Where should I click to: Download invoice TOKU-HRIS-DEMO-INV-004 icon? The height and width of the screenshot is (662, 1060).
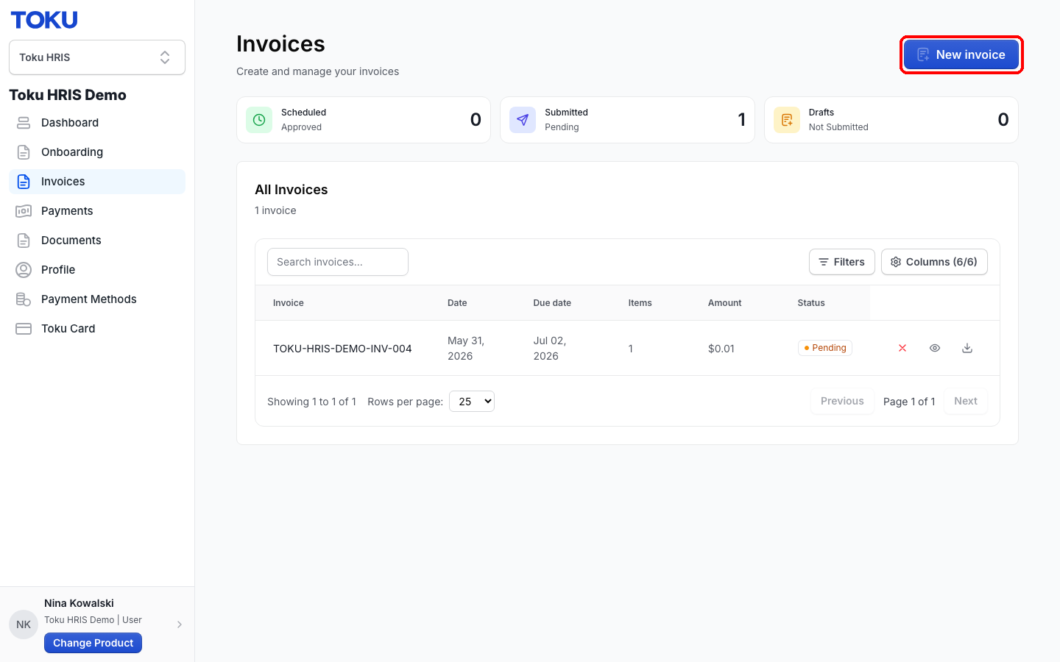(967, 348)
